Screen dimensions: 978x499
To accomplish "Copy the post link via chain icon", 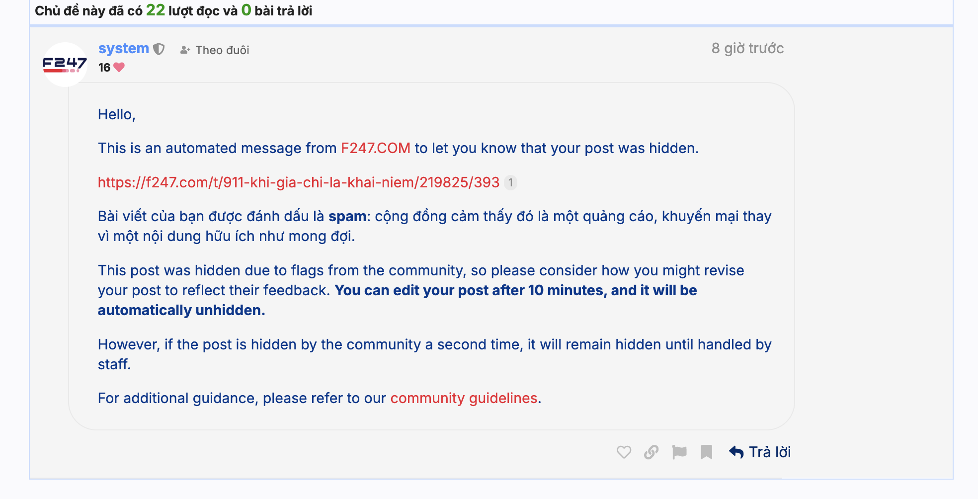I will pos(651,452).
